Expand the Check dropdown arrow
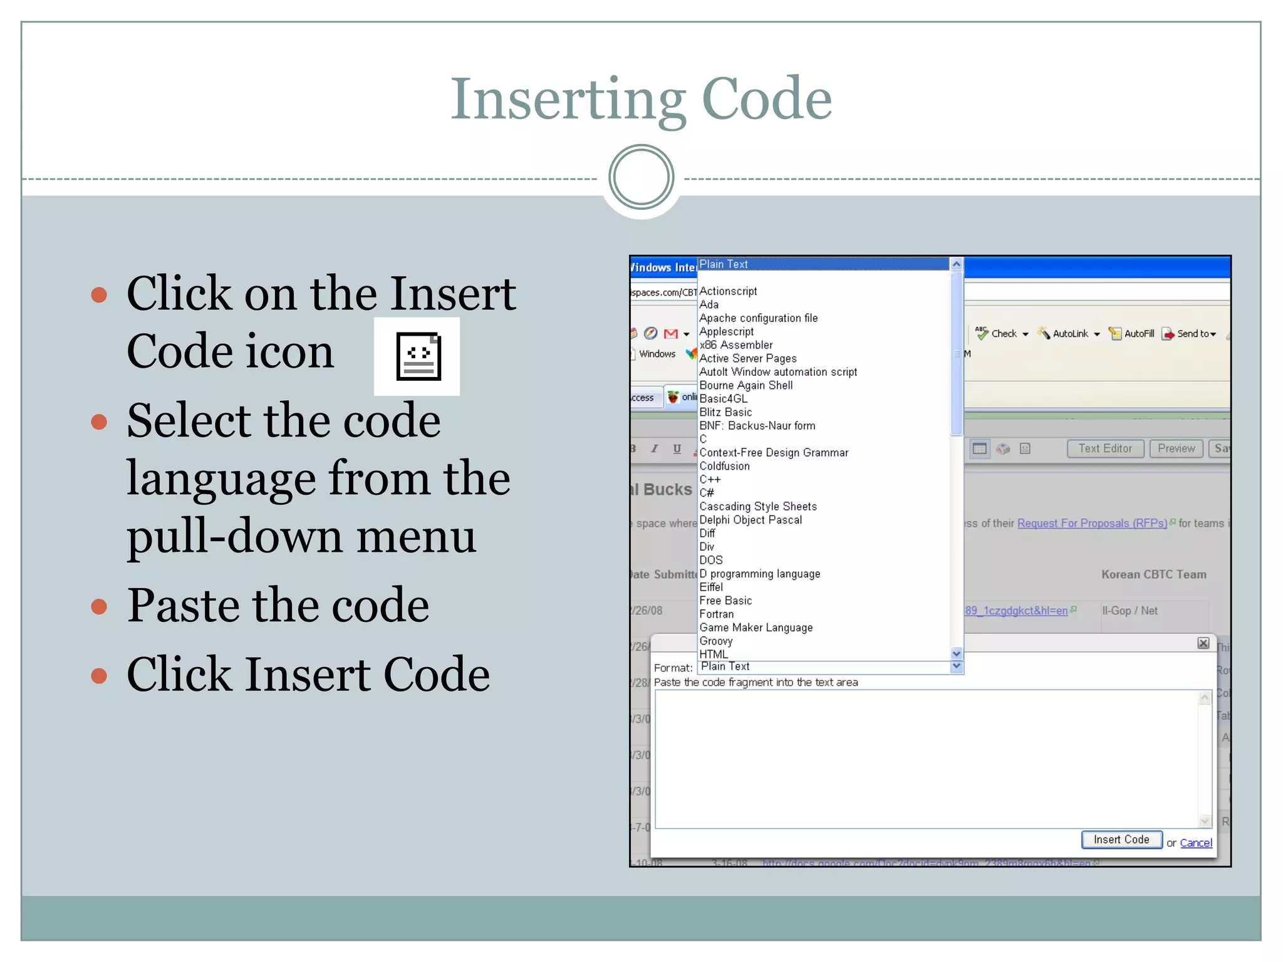This screenshot has height=962, width=1283. click(x=1026, y=334)
